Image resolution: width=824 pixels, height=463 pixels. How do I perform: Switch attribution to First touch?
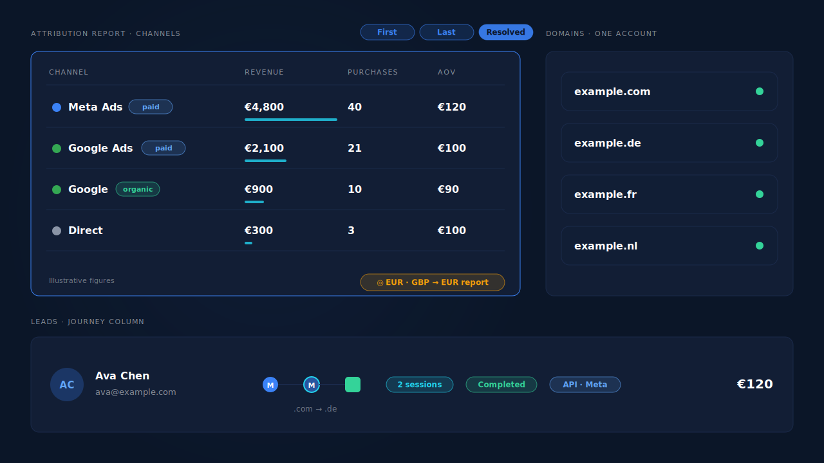tap(388, 32)
